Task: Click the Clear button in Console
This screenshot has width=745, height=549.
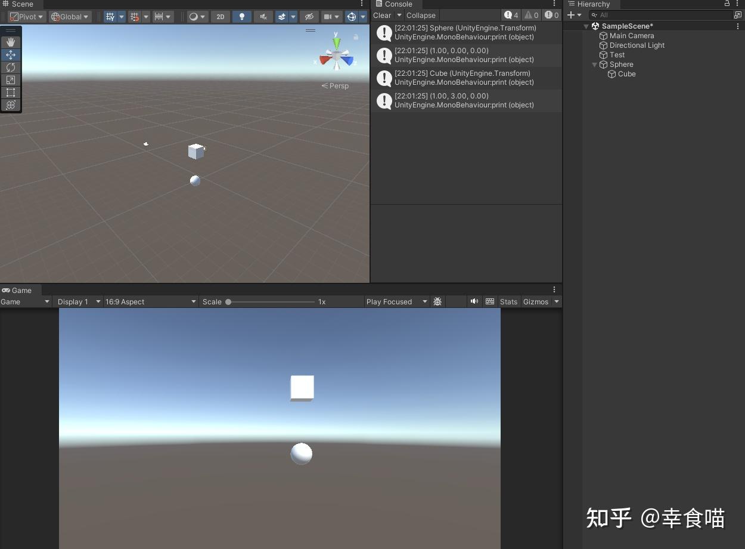Action: [x=381, y=15]
